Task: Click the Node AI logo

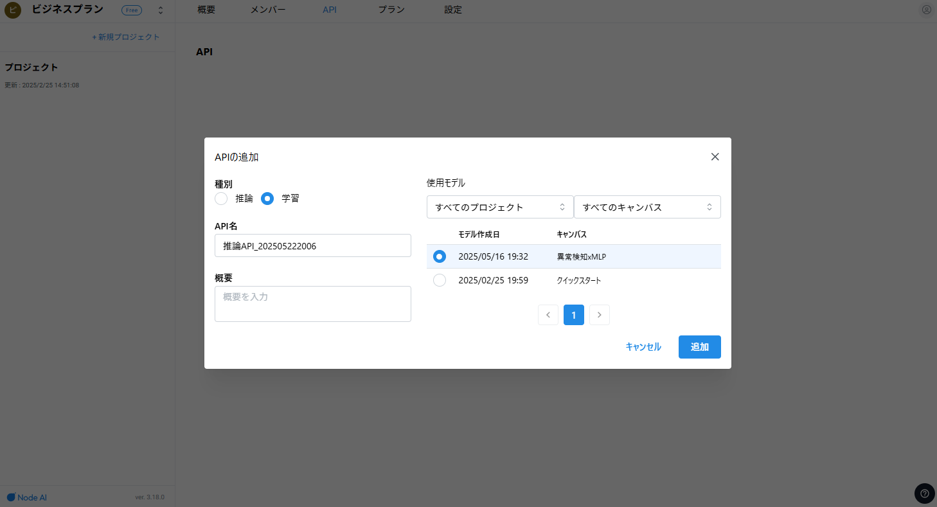Action: tap(27, 497)
